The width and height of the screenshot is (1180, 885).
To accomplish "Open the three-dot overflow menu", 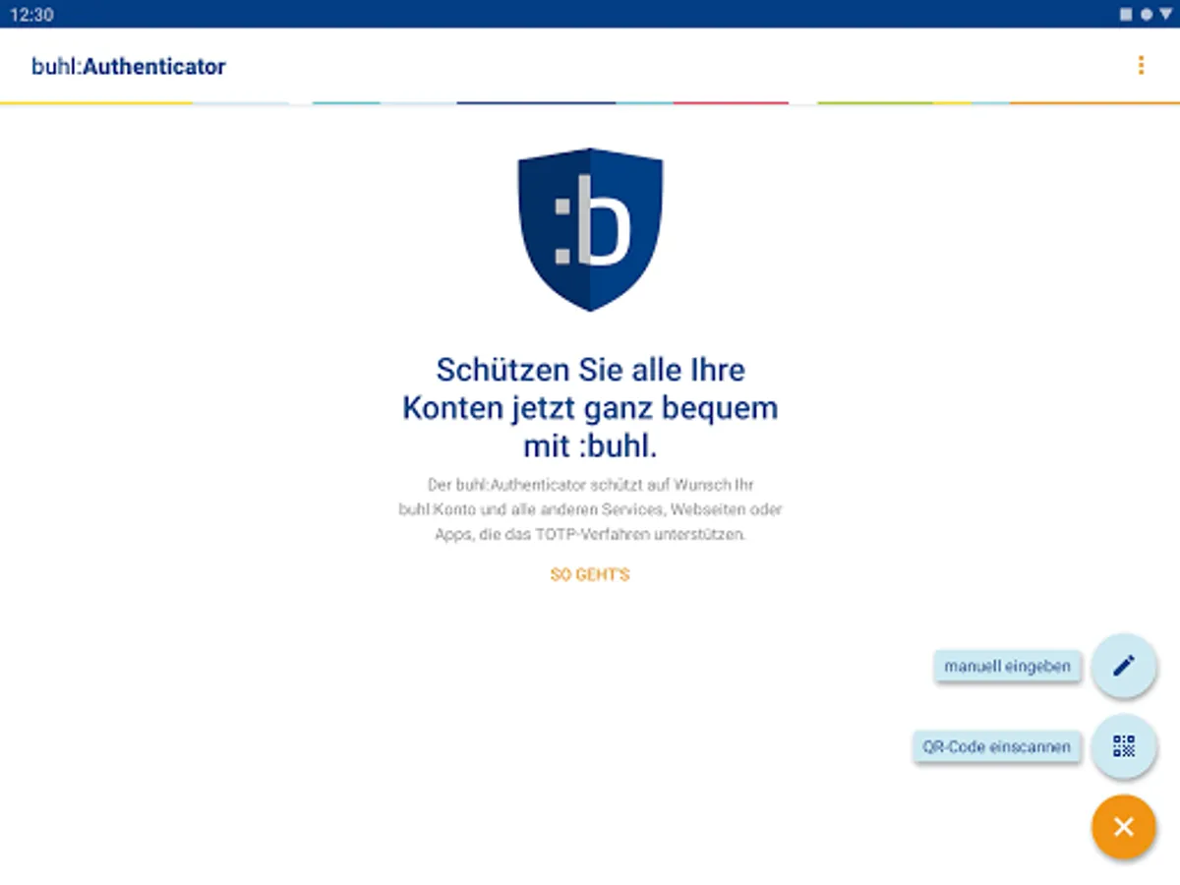I will tap(1141, 66).
